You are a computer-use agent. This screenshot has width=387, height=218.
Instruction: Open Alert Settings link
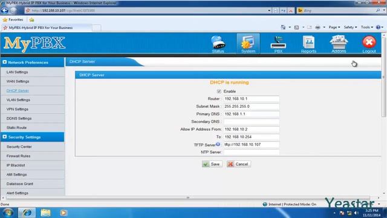(x=18, y=193)
